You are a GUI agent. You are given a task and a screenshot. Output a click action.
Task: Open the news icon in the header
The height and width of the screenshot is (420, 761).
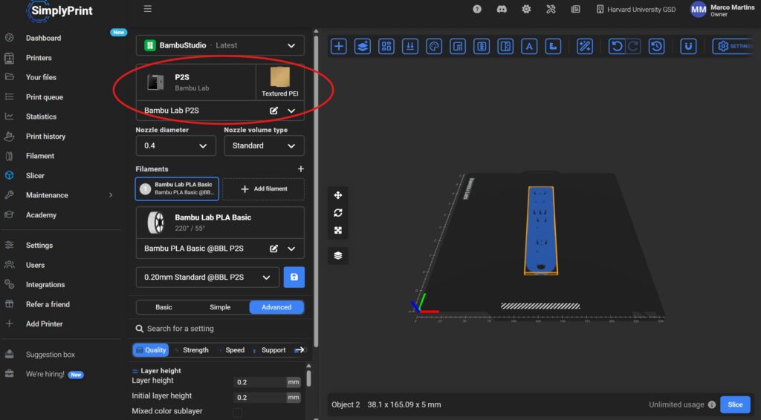pos(575,9)
